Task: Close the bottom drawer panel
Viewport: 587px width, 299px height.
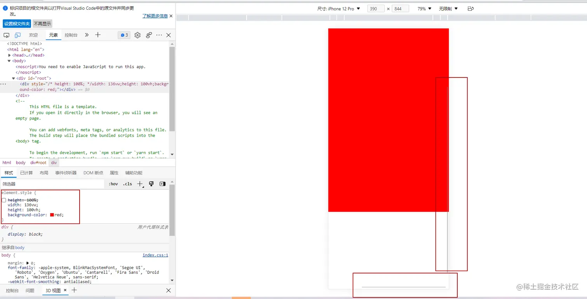Action: 168,290
